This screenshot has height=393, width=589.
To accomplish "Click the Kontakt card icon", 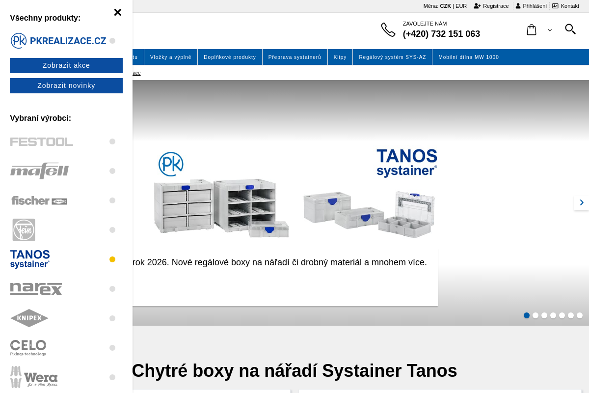I will point(555,6).
